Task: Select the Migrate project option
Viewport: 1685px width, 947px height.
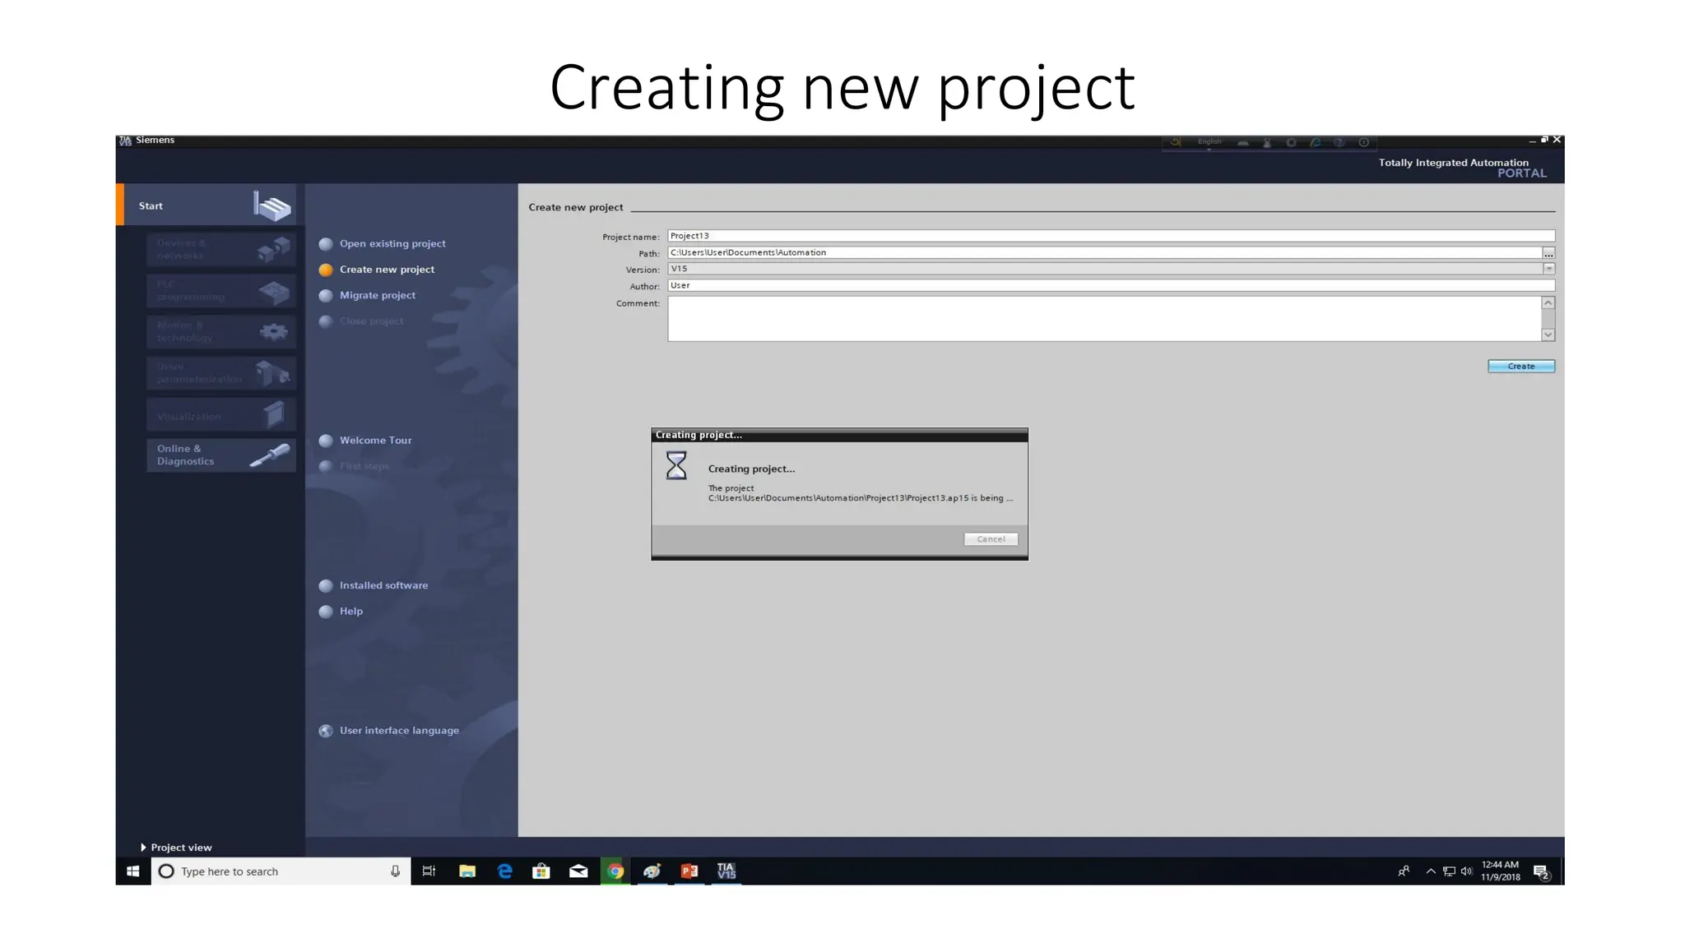Action: tap(377, 295)
